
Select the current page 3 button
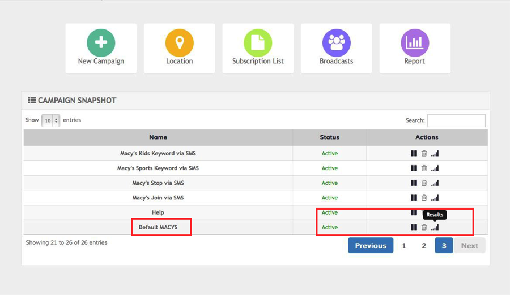coord(444,245)
